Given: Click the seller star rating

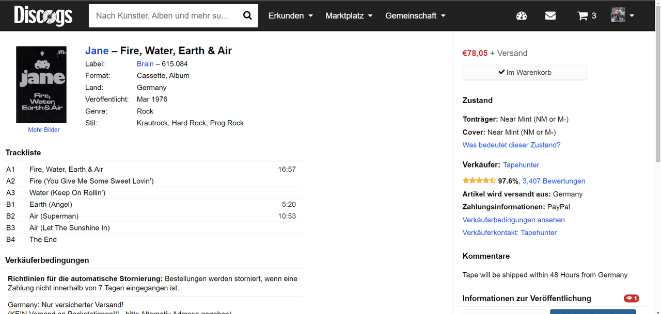Looking at the screenshot, I should pos(479,181).
